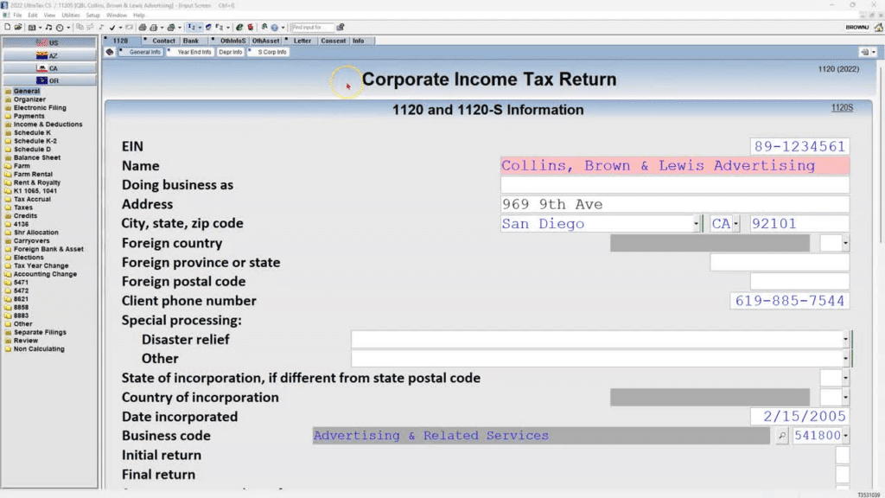The image size is (885, 498).
Task: Click the Doing business as field
Action: (x=674, y=185)
